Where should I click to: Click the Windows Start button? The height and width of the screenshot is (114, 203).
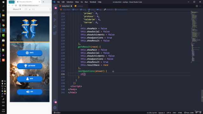pos(3,2)
